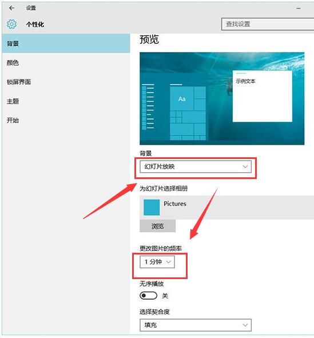This screenshot has height=338, width=314.
Task: Click the 更改图片的频率 label
Action: click(161, 248)
